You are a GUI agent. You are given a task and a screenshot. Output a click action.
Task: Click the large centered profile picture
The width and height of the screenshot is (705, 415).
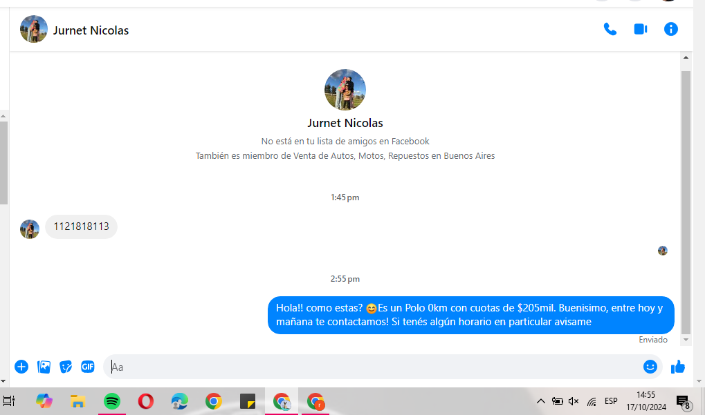click(x=345, y=90)
